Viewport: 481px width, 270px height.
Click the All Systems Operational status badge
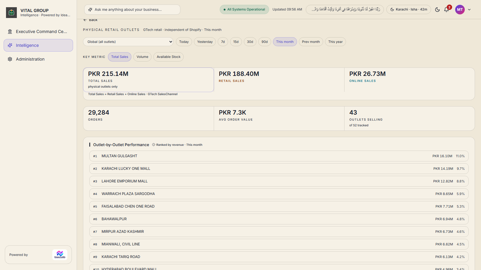[x=244, y=10]
